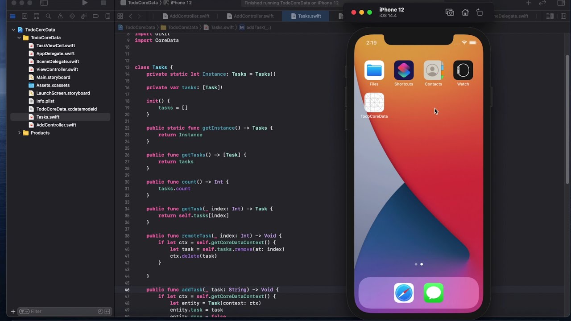Open the Source Control navigator icon
Screen dimensions: 571x321
point(25,16)
